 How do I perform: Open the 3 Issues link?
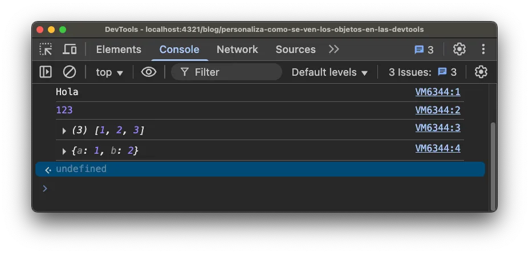(422, 72)
